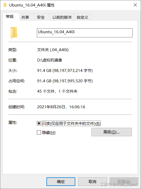This screenshot has height=189, width=141.
Task: Open advanced attributes with 高级(D)...
Action: click(x=112, y=132)
